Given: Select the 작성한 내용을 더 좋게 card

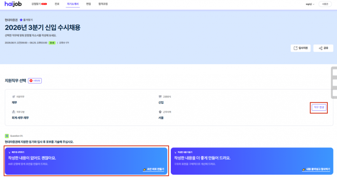Looking at the screenshot, I should point(252,161).
